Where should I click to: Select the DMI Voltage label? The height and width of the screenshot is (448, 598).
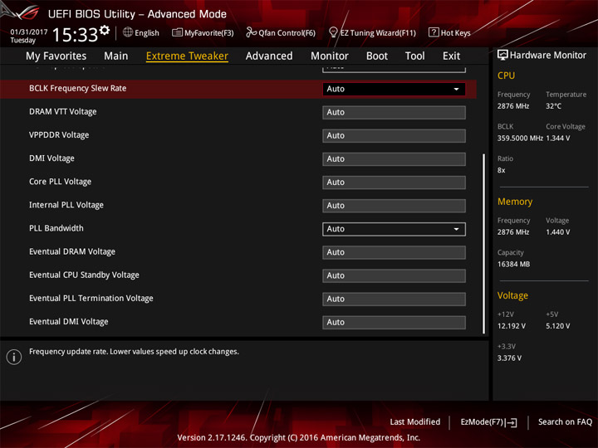click(51, 158)
